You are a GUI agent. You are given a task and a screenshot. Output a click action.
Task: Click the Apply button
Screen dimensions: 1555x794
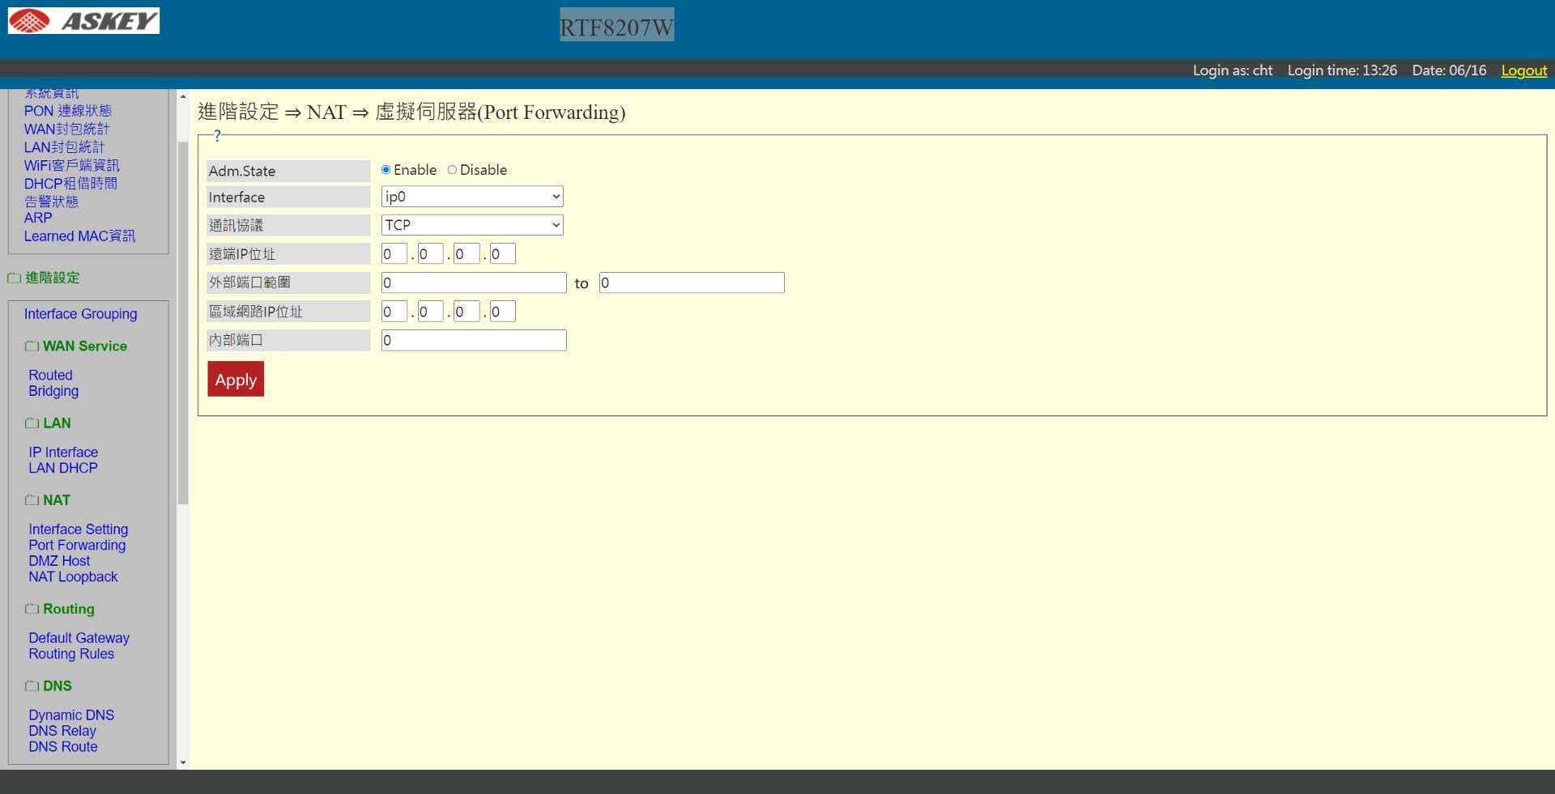[x=236, y=379]
